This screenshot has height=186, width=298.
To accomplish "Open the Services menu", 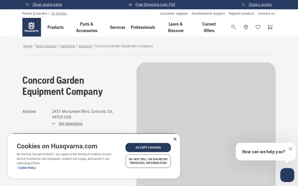I will click(117, 27).
